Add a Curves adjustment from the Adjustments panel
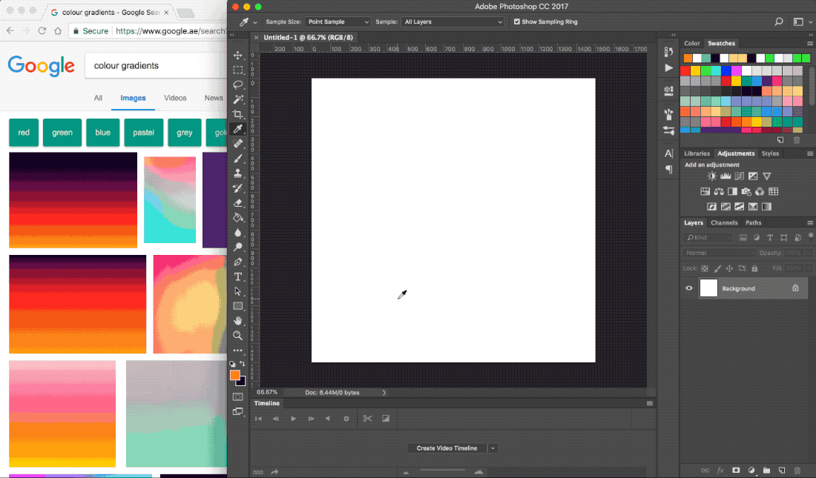This screenshot has width=816, height=478. (x=739, y=176)
